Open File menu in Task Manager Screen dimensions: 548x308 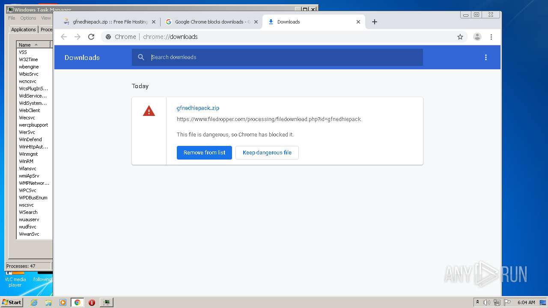pyautogui.click(x=12, y=18)
